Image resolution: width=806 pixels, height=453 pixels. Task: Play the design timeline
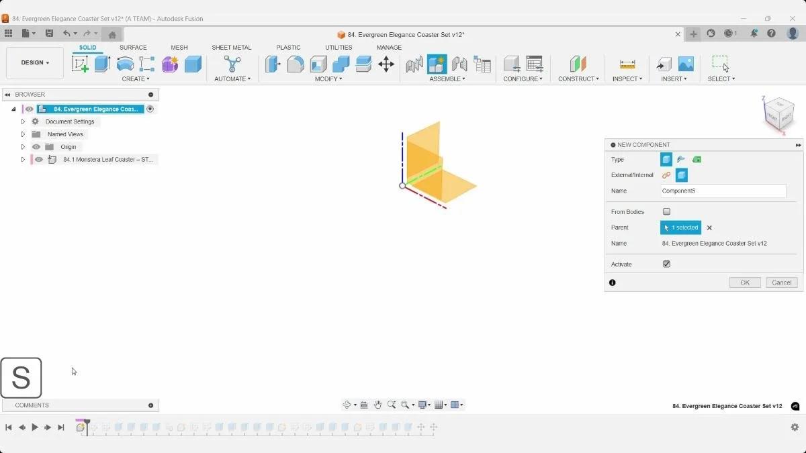coord(35,427)
